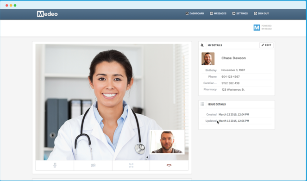Click the Medeo logo in header

(47, 14)
